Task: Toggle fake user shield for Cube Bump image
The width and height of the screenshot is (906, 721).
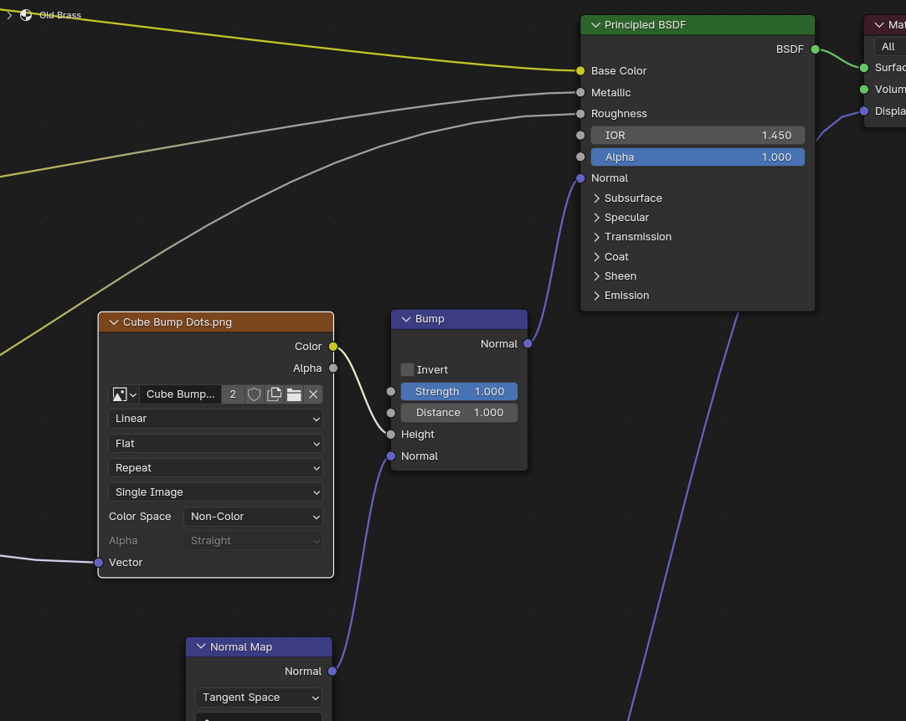Action: pyautogui.click(x=255, y=394)
